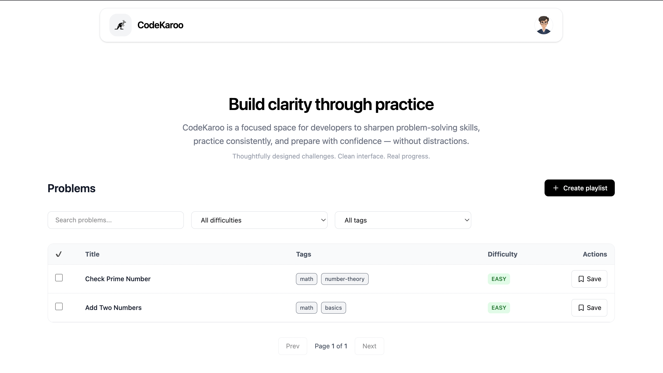The width and height of the screenshot is (663, 373).
Task: Select the number-theory tag chip
Action: pos(345,279)
